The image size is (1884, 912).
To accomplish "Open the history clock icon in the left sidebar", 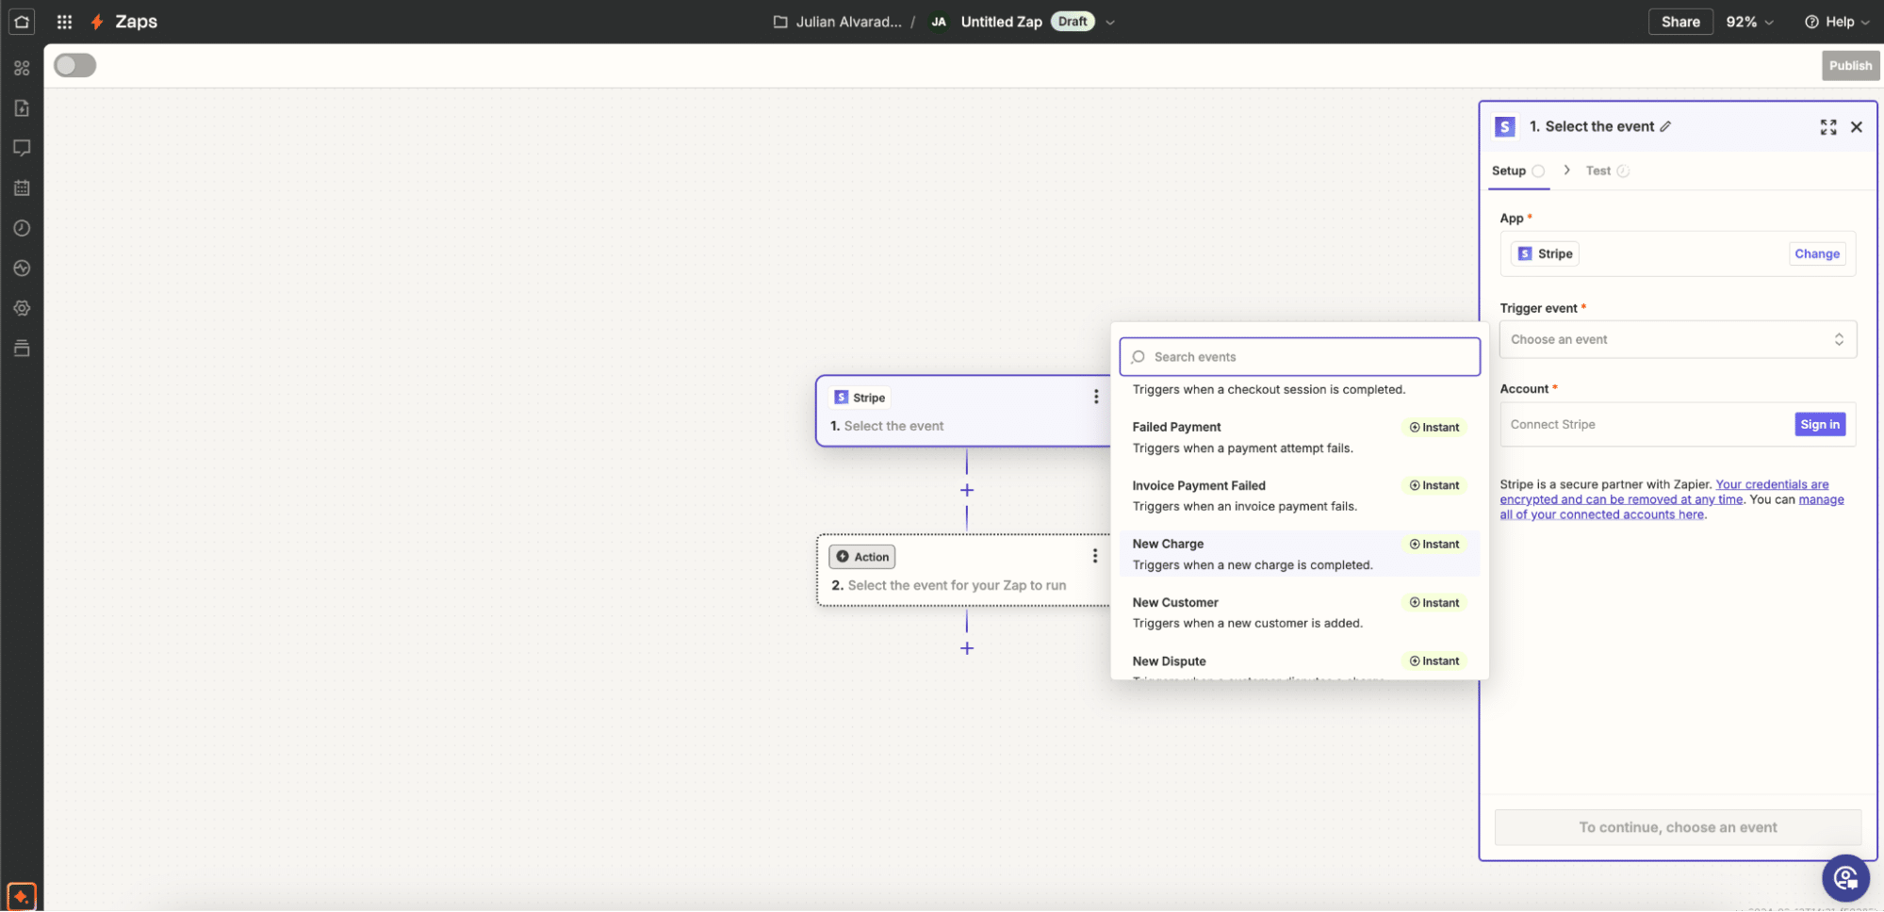I will pyautogui.click(x=22, y=228).
